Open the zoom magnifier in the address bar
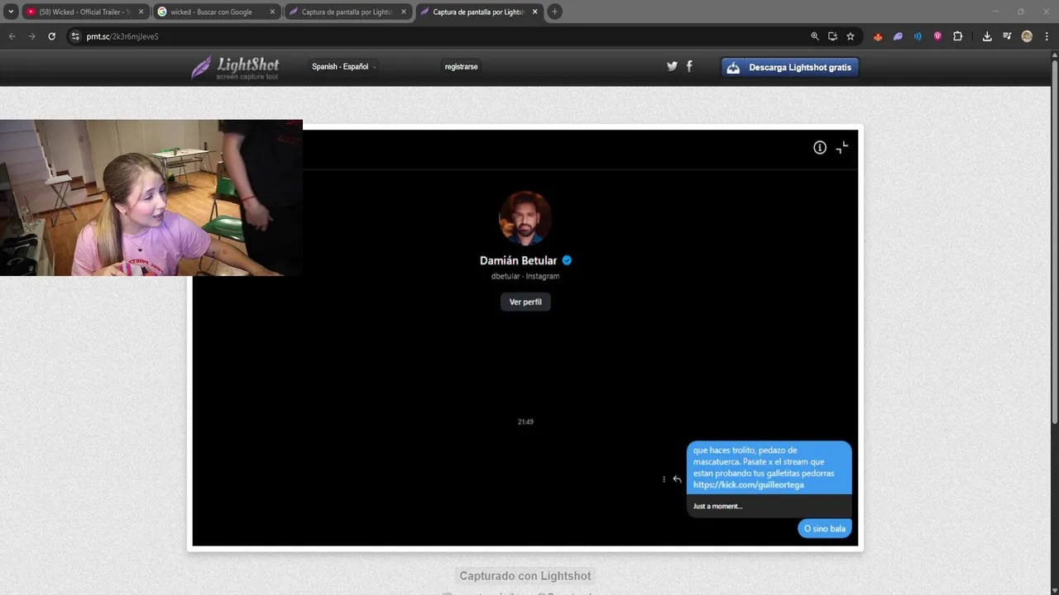 pyautogui.click(x=815, y=36)
